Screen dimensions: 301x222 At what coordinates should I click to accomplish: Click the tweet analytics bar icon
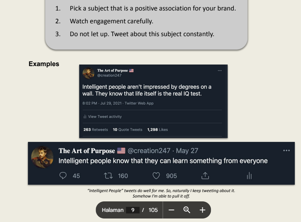(x=249, y=176)
